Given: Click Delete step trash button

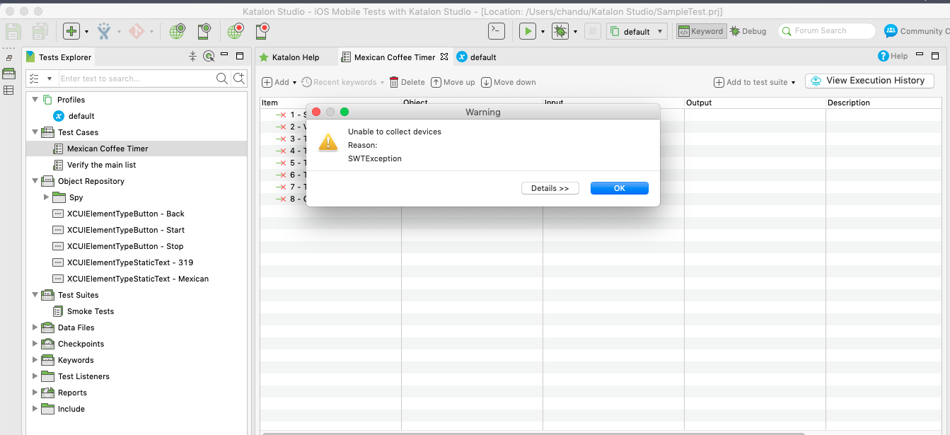Looking at the screenshot, I should (x=407, y=82).
